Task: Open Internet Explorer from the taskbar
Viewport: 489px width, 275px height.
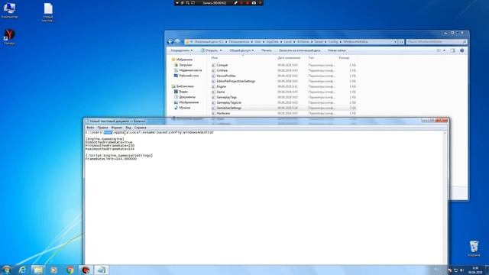Action: tap(22, 270)
